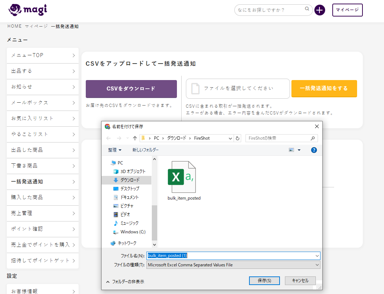This screenshot has width=384, height=294.
Task: Click the refresh button beside the address path
Action: click(237, 138)
